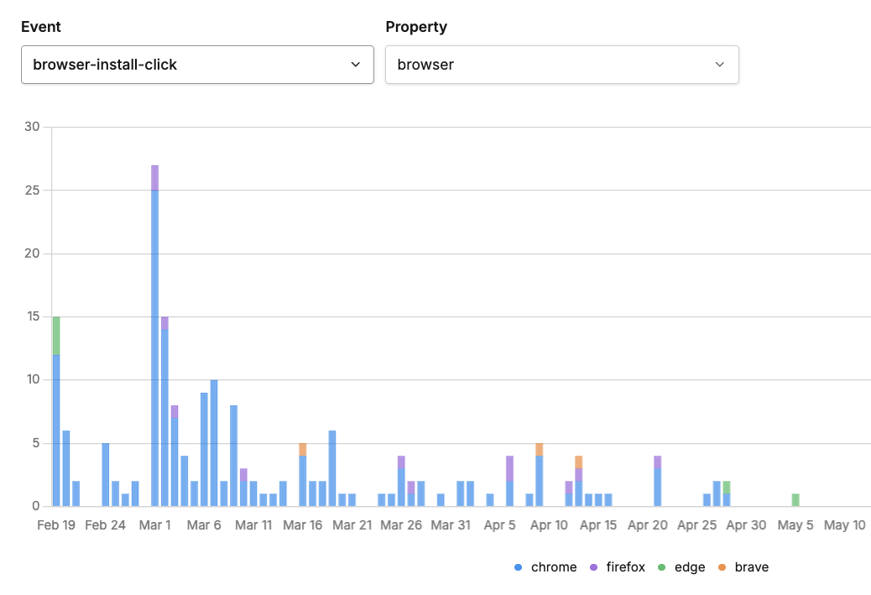Image resolution: width=871 pixels, height=595 pixels.
Task: Click the x-axis label Mar 11
Action: [253, 525]
